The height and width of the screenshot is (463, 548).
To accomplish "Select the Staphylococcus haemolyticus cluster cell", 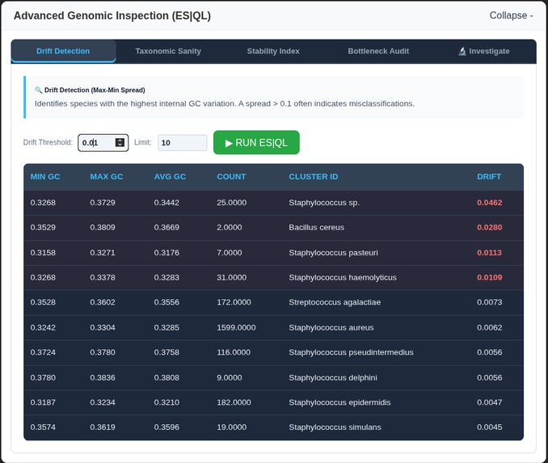I will [x=343, y=277].
